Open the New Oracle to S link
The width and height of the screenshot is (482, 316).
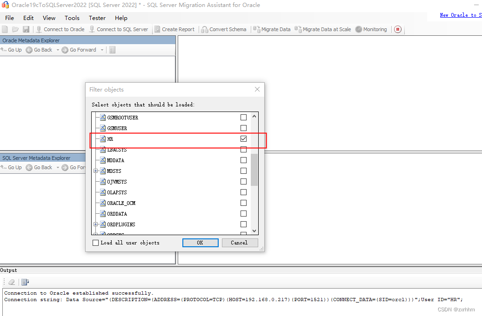click(x=461, y=15)
